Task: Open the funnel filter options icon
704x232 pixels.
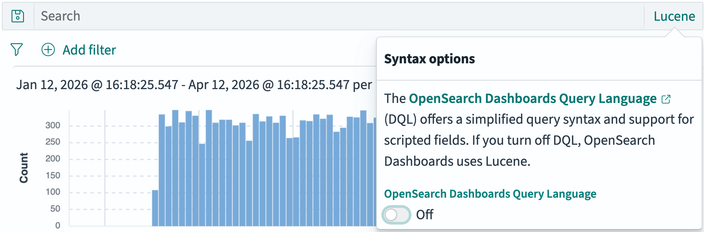Action: 17,49
